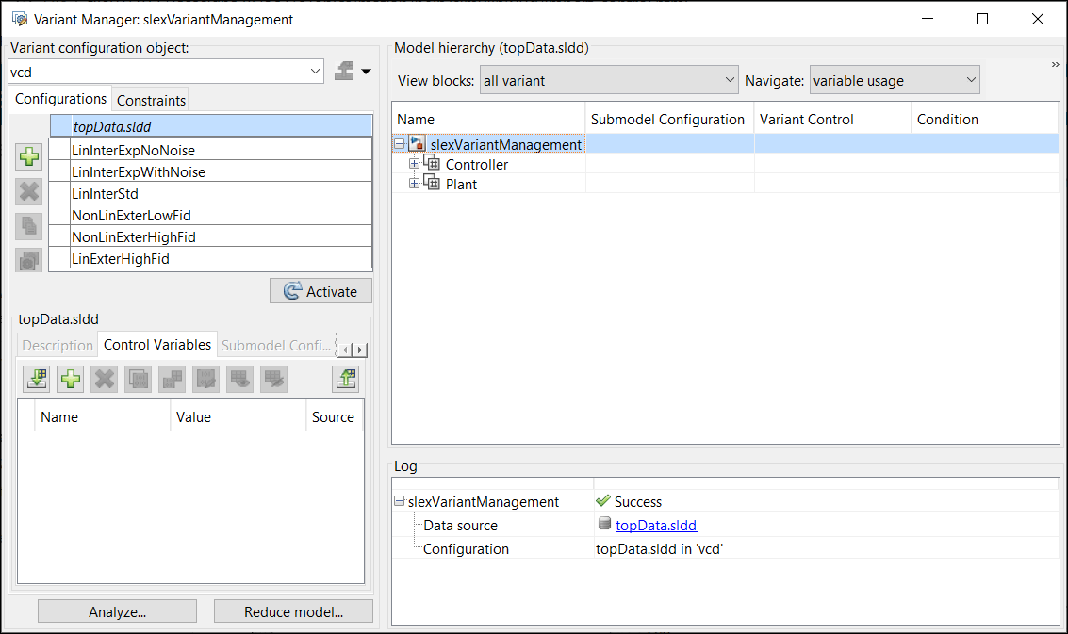Close the Variant Manager window
Viewport: 1068px width, 634px height.
(x=1037, y=19)
